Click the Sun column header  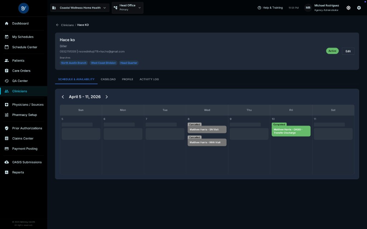(x=81, y=110)
